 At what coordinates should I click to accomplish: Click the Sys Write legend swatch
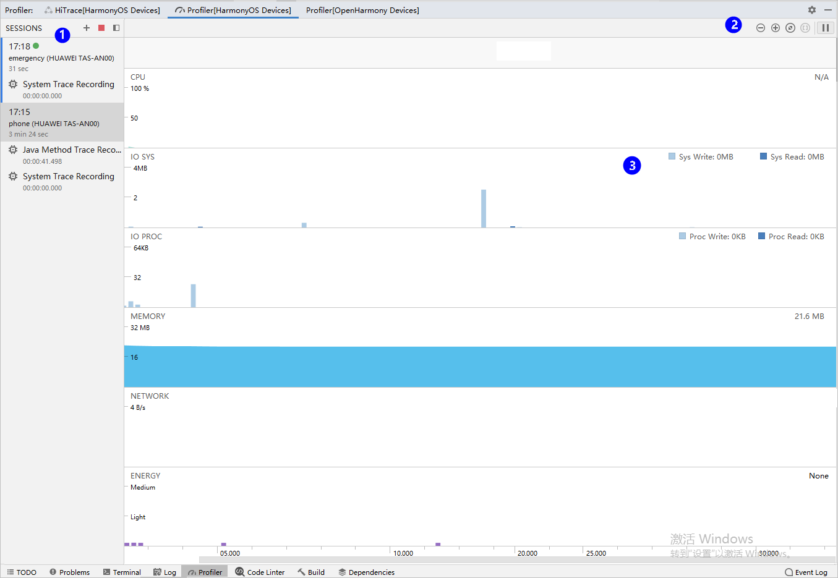coord(672,156)
